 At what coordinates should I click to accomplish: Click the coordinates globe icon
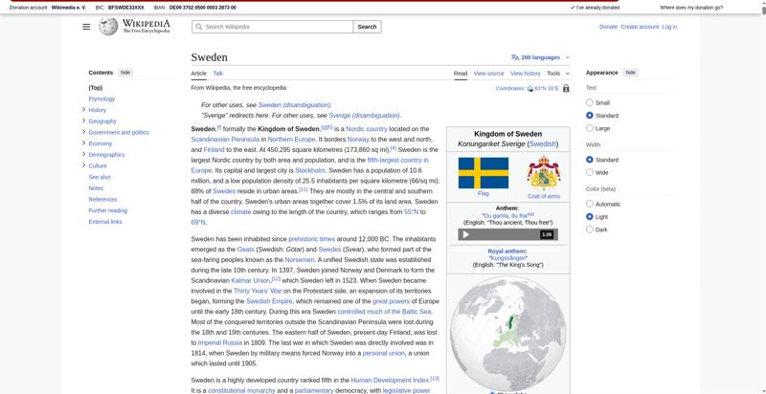530,88
